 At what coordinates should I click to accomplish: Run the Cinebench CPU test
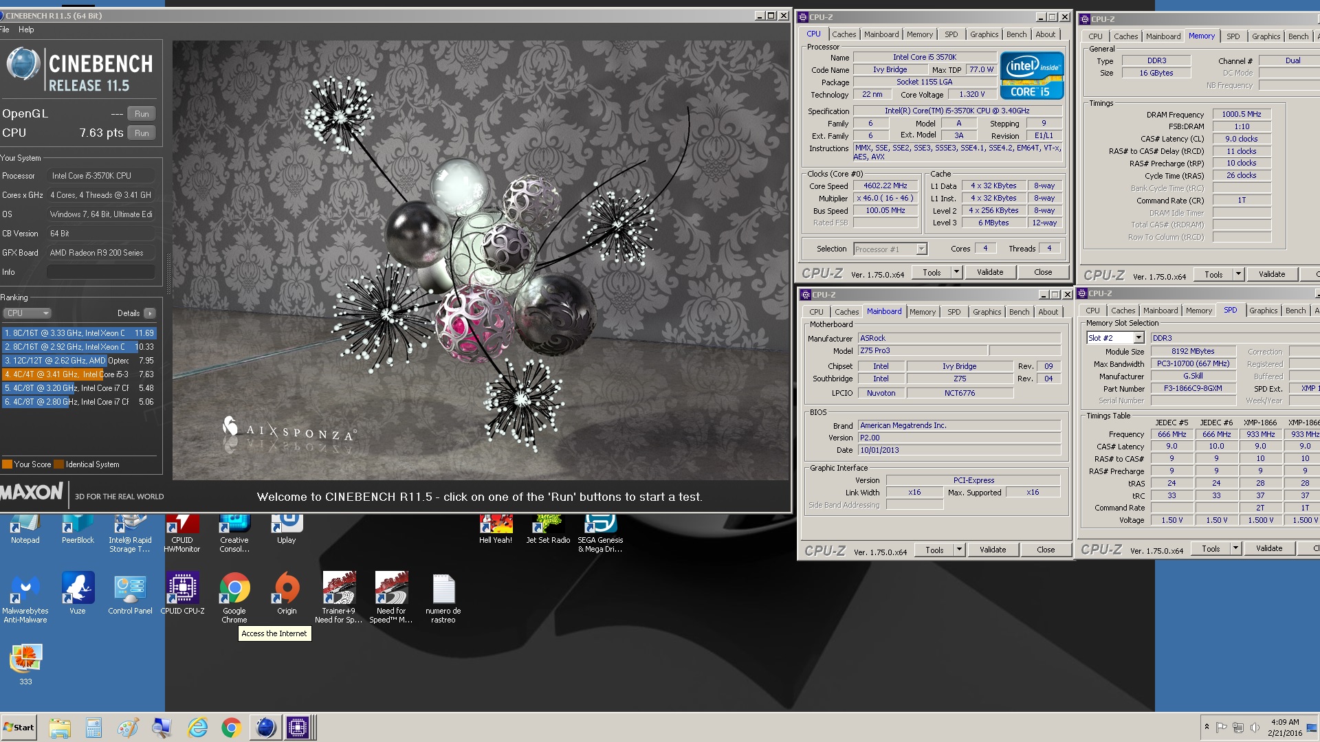coord(142,133)
